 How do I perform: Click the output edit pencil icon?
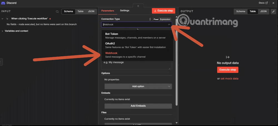(273, 11)
